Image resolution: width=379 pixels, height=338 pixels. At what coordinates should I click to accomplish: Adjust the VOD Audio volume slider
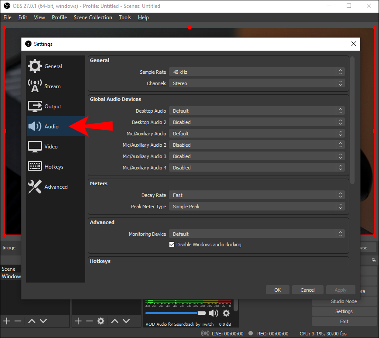176,313
